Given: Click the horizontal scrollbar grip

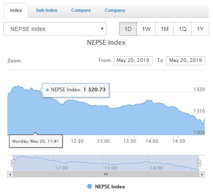Looking at the screenshot, I should tap(106, 174).
